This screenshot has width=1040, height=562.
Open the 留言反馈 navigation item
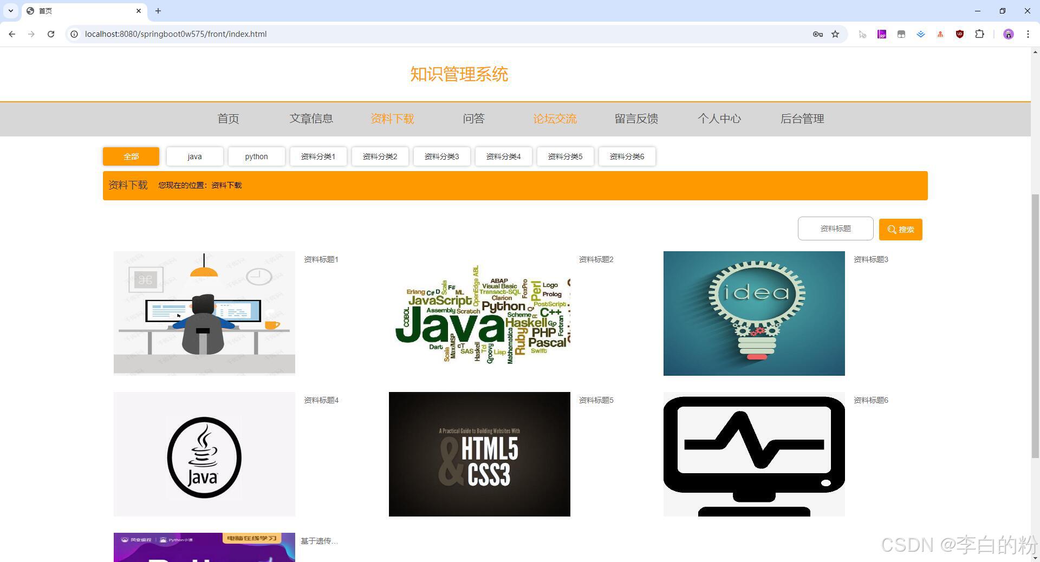pos(636,119)
